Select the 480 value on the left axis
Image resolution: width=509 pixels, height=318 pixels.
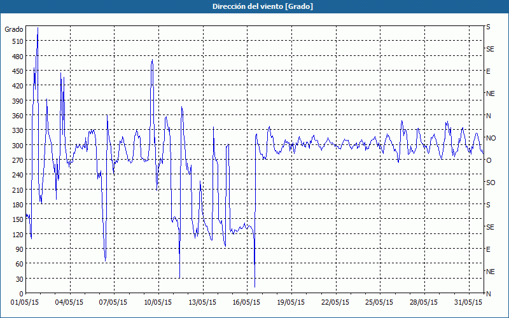18,56
